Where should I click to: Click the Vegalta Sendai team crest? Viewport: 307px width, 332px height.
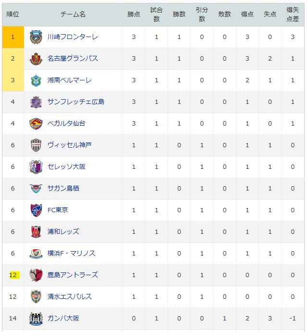[36, 124]
